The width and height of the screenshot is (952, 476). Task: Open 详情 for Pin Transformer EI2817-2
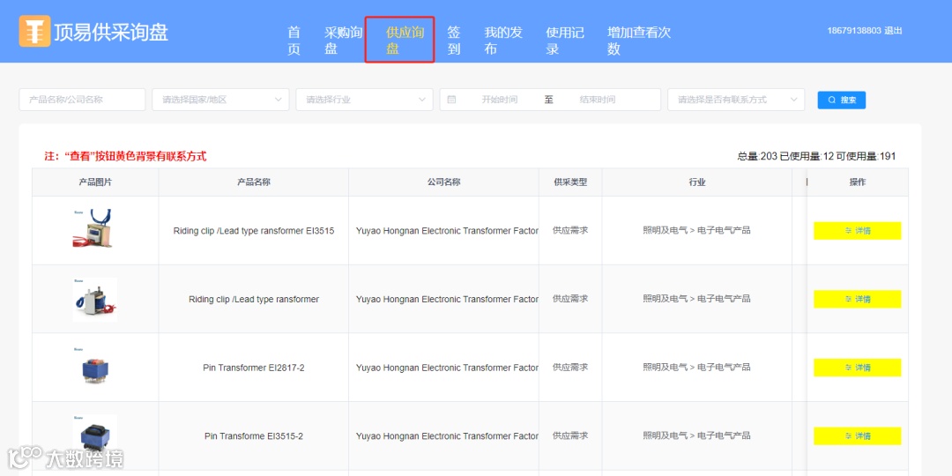[858, 368]
